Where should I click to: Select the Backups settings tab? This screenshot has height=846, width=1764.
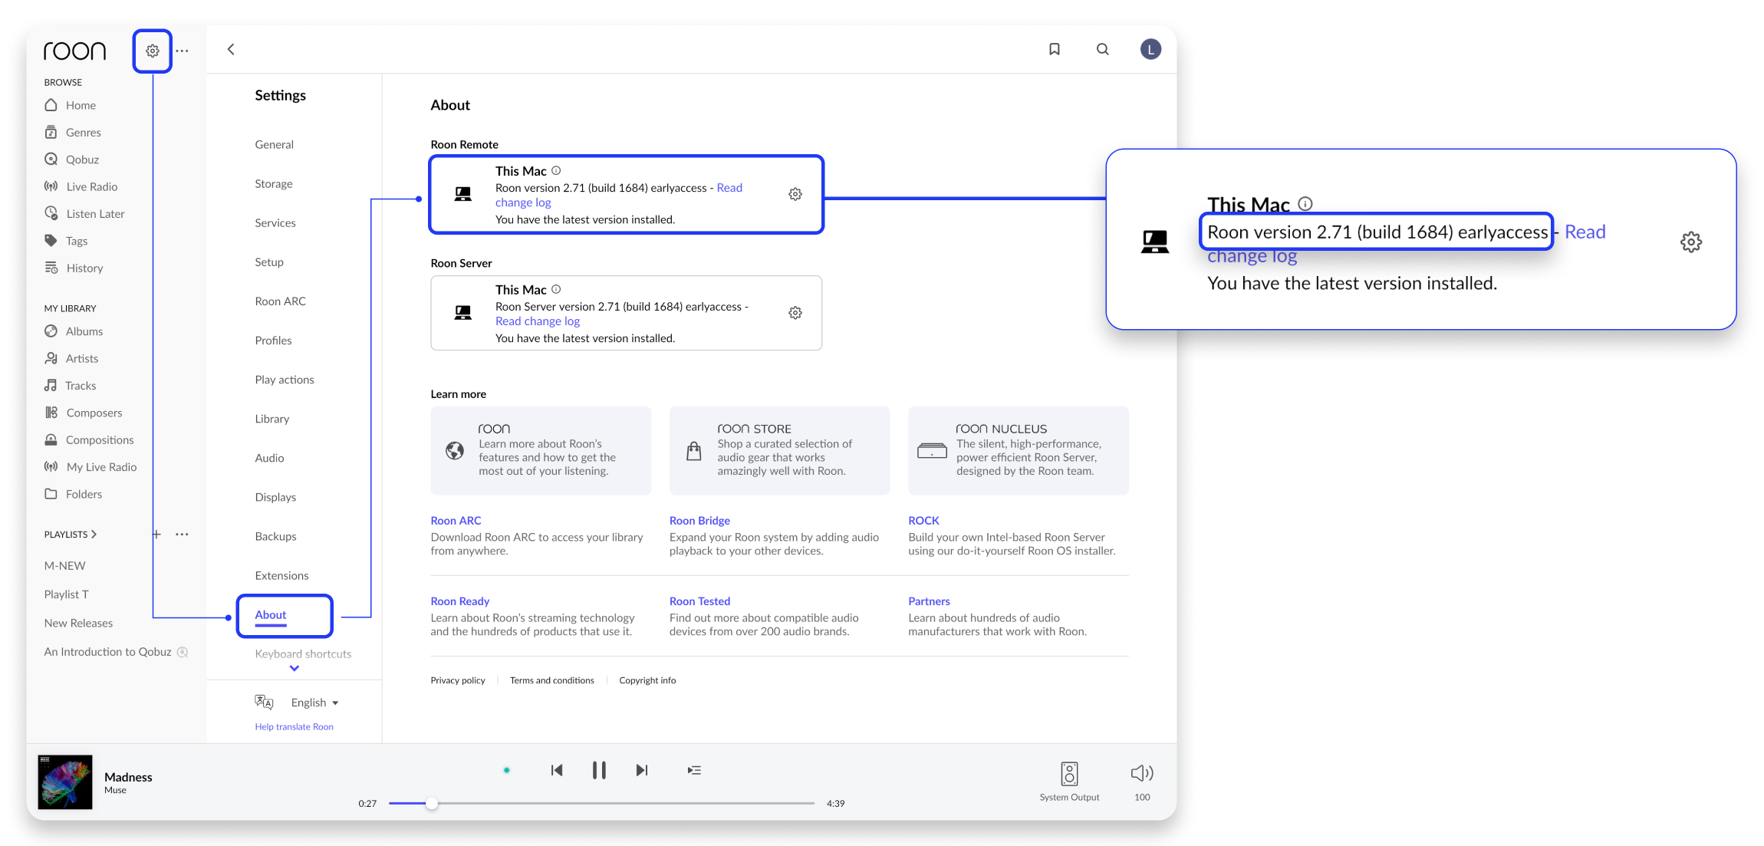(276, 536)
